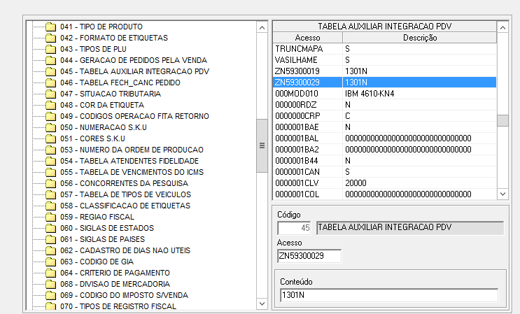Click the tree scrollbar down arrow

262,304
